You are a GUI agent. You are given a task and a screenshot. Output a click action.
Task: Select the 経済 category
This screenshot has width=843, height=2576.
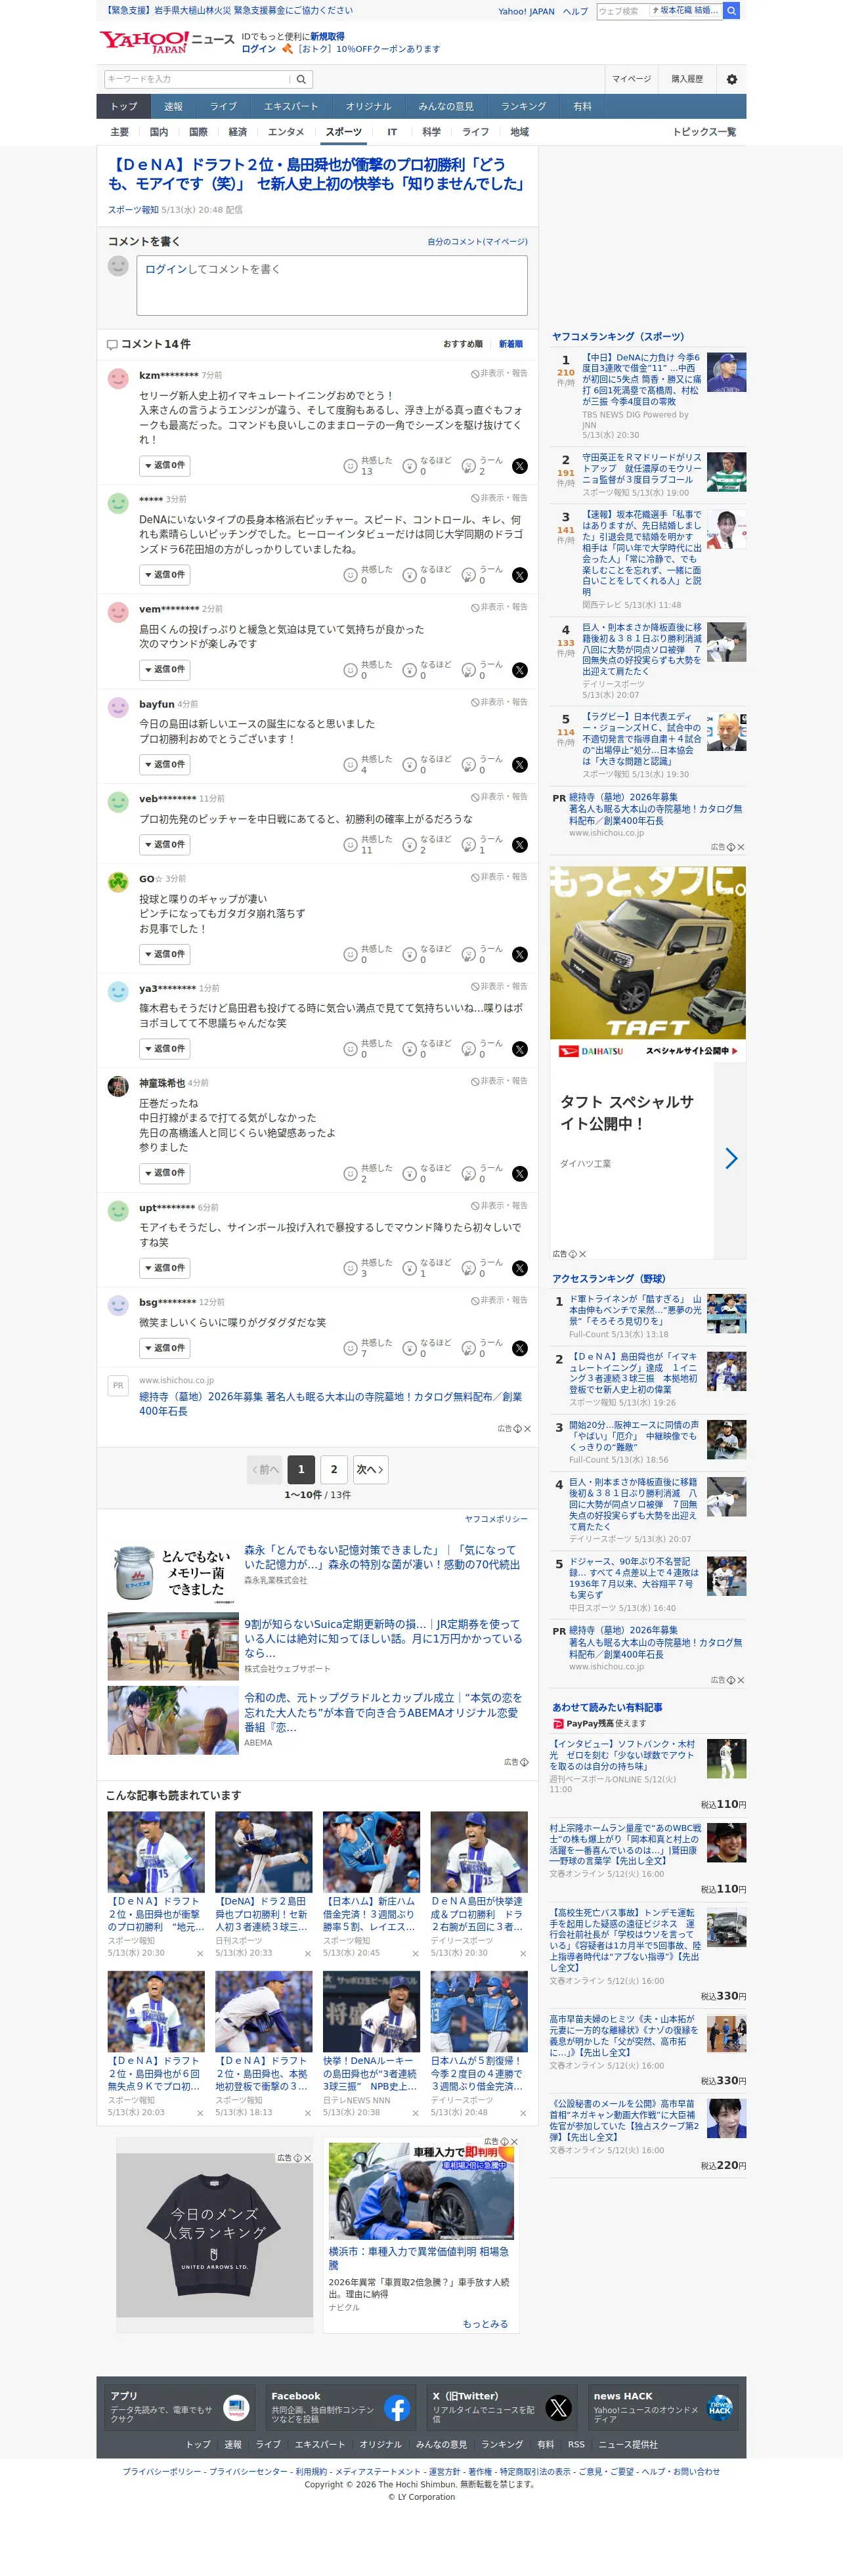(238, 132)
